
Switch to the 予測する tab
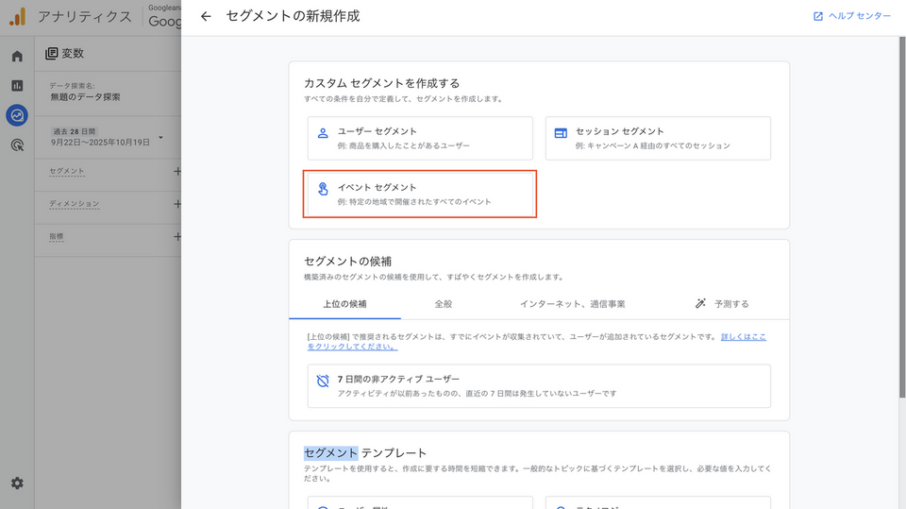point(722,304)
